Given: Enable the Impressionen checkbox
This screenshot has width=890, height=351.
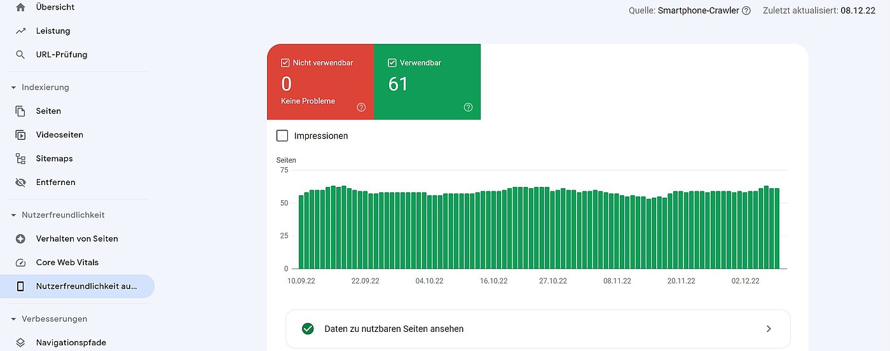Looking at the screenshot, I should point(282,136).
